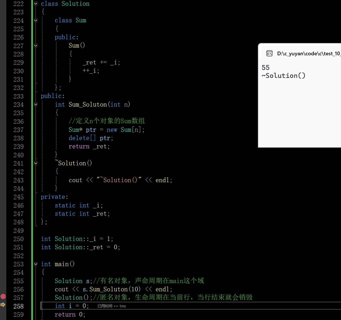Click 'int Solution::_ret = 0;' line
This screenshot has width=341, height=320.
81,247
